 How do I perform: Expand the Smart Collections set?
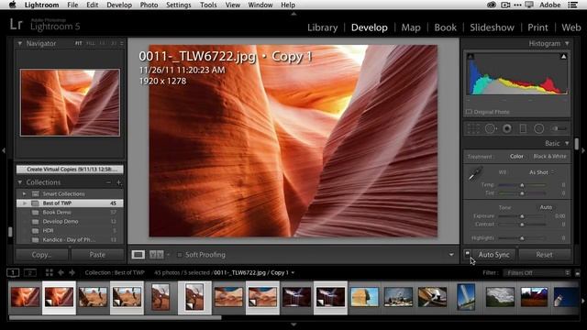(25, 193)
